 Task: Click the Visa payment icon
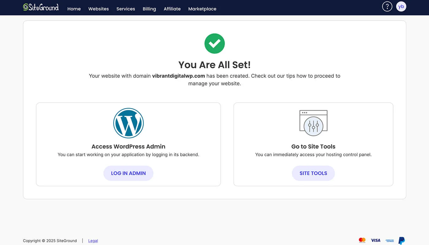(375, 240)
